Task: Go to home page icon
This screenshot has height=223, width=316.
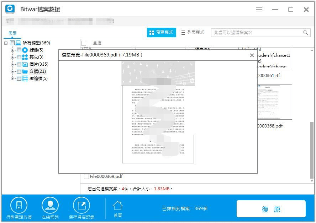Action: coord(118,206)
